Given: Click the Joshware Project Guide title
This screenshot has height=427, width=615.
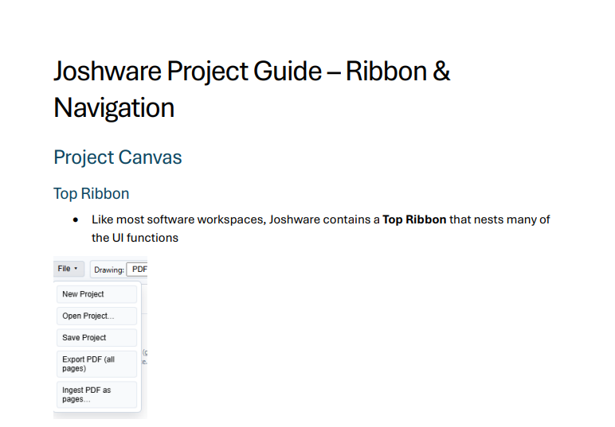Looking at the screenshot, I should point(252,89).
